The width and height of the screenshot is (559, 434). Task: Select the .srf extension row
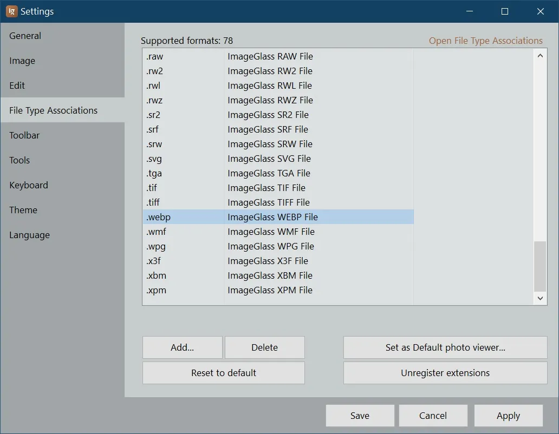[278, 129]
